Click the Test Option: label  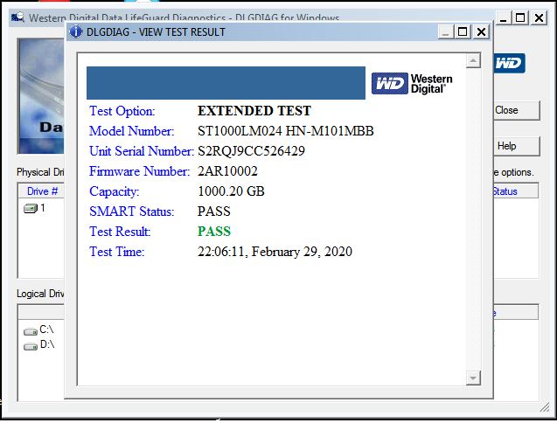[x=122, y=111]
